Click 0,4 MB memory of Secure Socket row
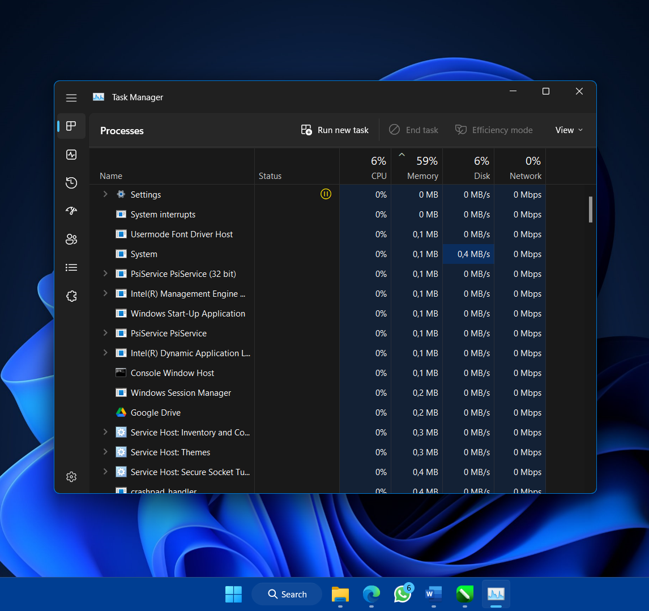Screen dimensions: 649x611 pyautogui.click(x=425, y=472)
